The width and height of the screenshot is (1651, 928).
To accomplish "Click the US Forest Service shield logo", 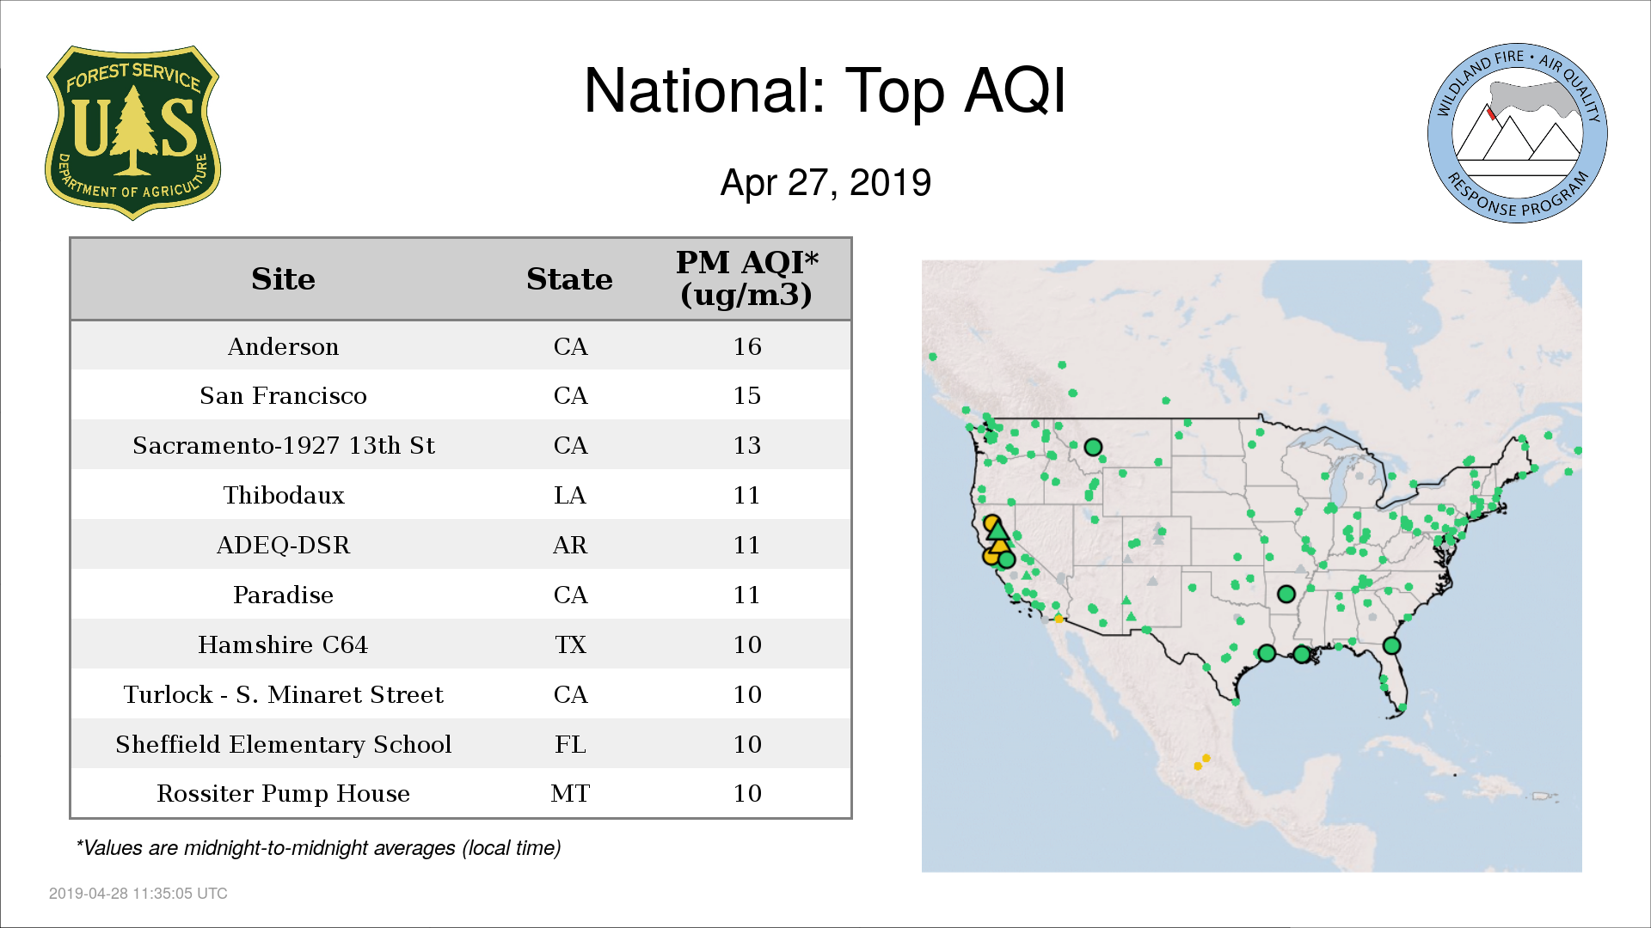I will point(132,132).
